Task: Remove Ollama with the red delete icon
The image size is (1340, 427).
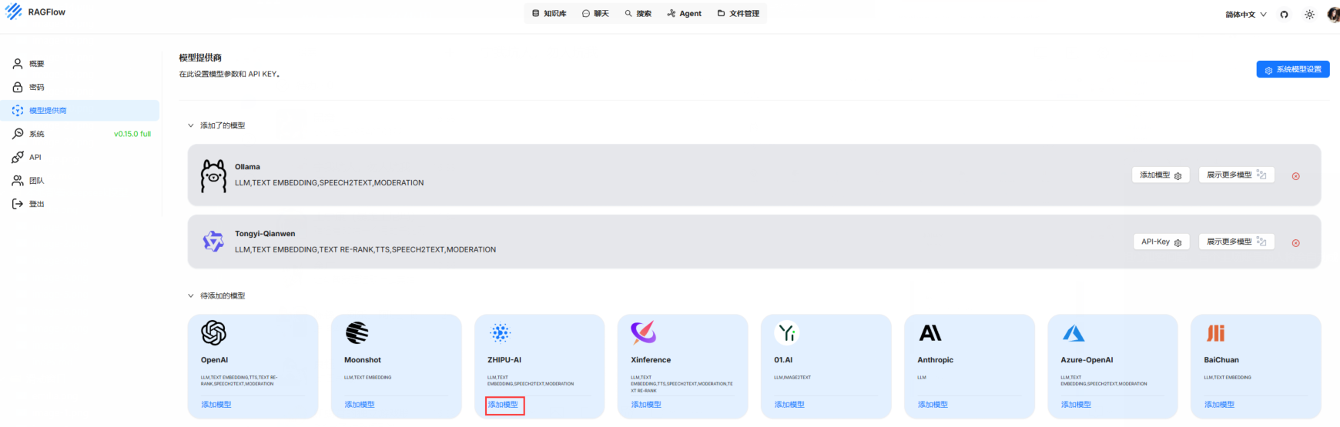Action: [1295, 176]
